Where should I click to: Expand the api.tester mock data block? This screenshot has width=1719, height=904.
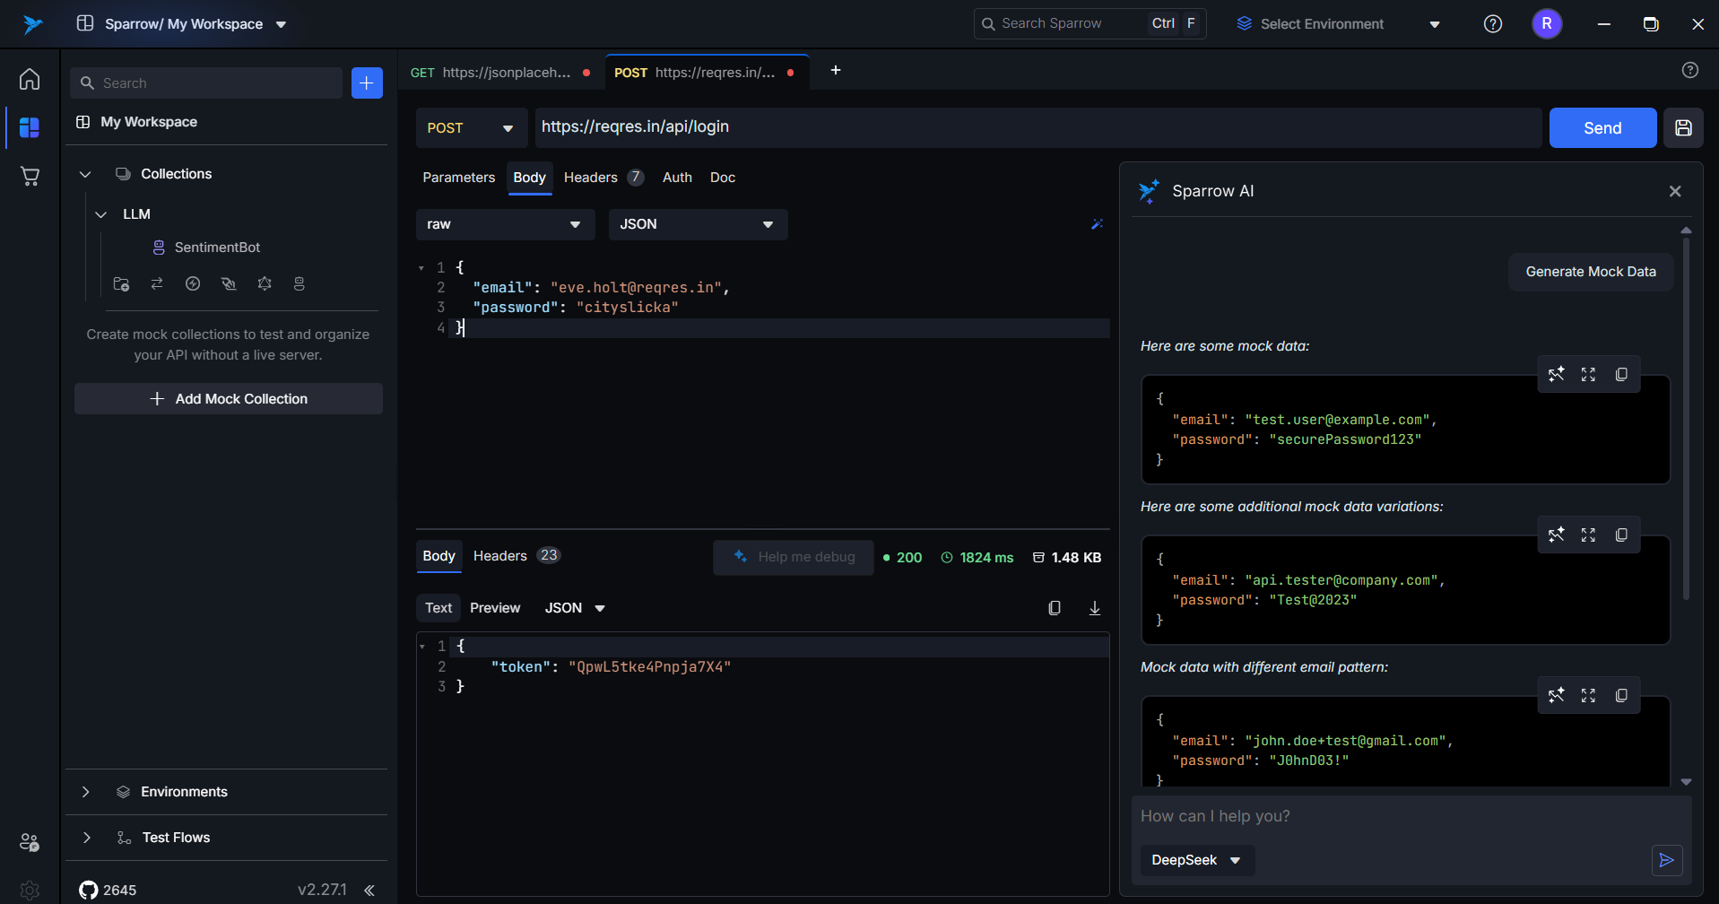point(1588,535)
